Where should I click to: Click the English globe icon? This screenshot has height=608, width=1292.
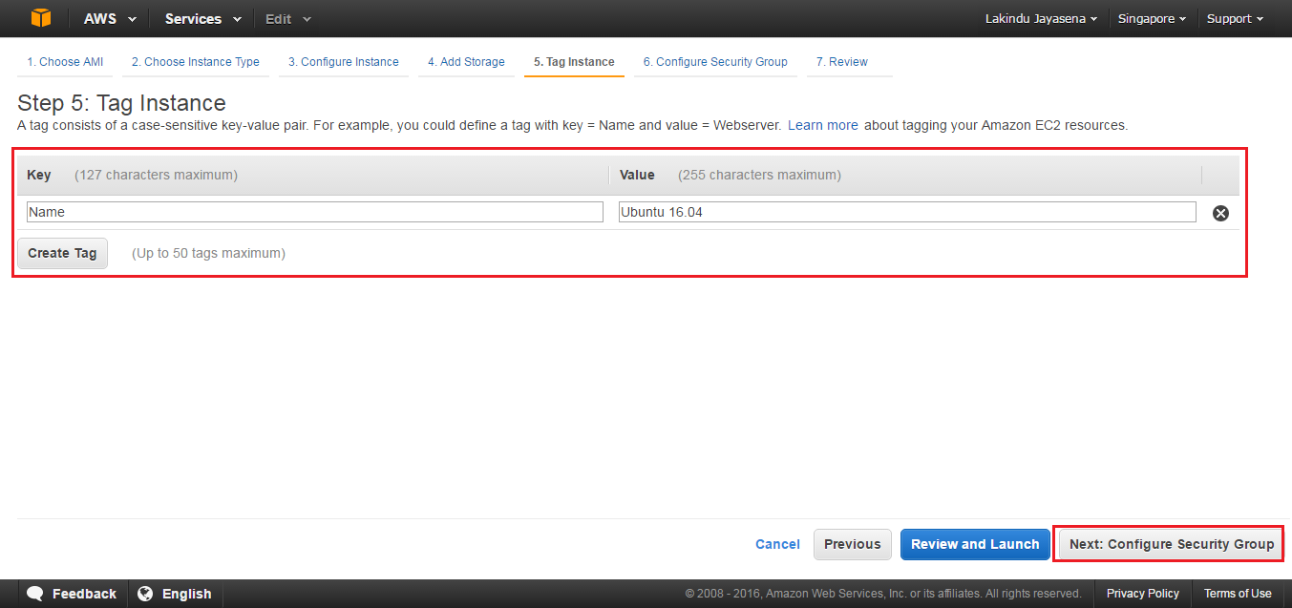[x=145, y=594]
